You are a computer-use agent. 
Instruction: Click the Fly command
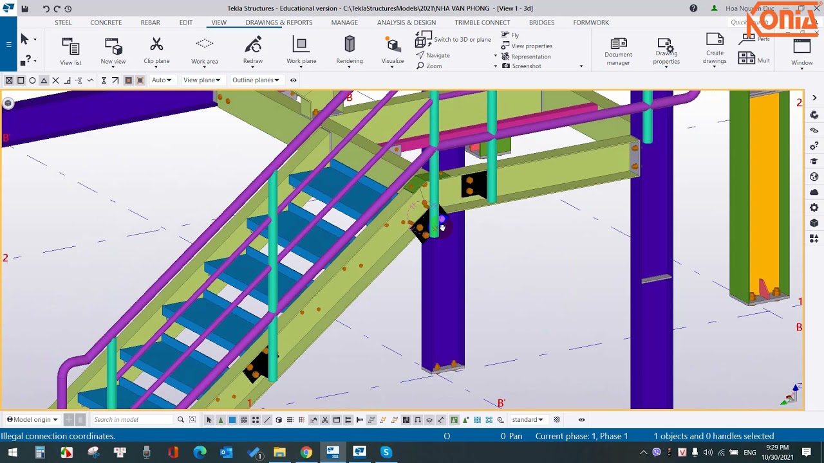pos(510,35)
